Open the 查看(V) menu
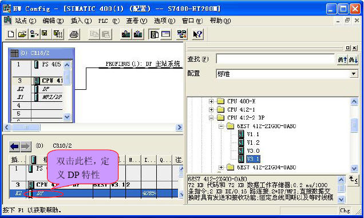This screenshot has height=218, width=364. [136, 21]
